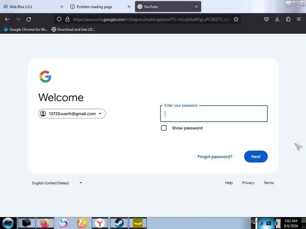Open UC Browser from the taskbar
Screen dimensions: 306x229
pyautogui.click(x=82, y=223)
